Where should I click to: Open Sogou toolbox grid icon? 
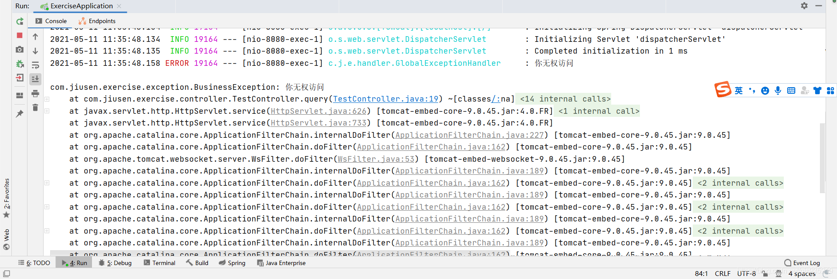830,91
